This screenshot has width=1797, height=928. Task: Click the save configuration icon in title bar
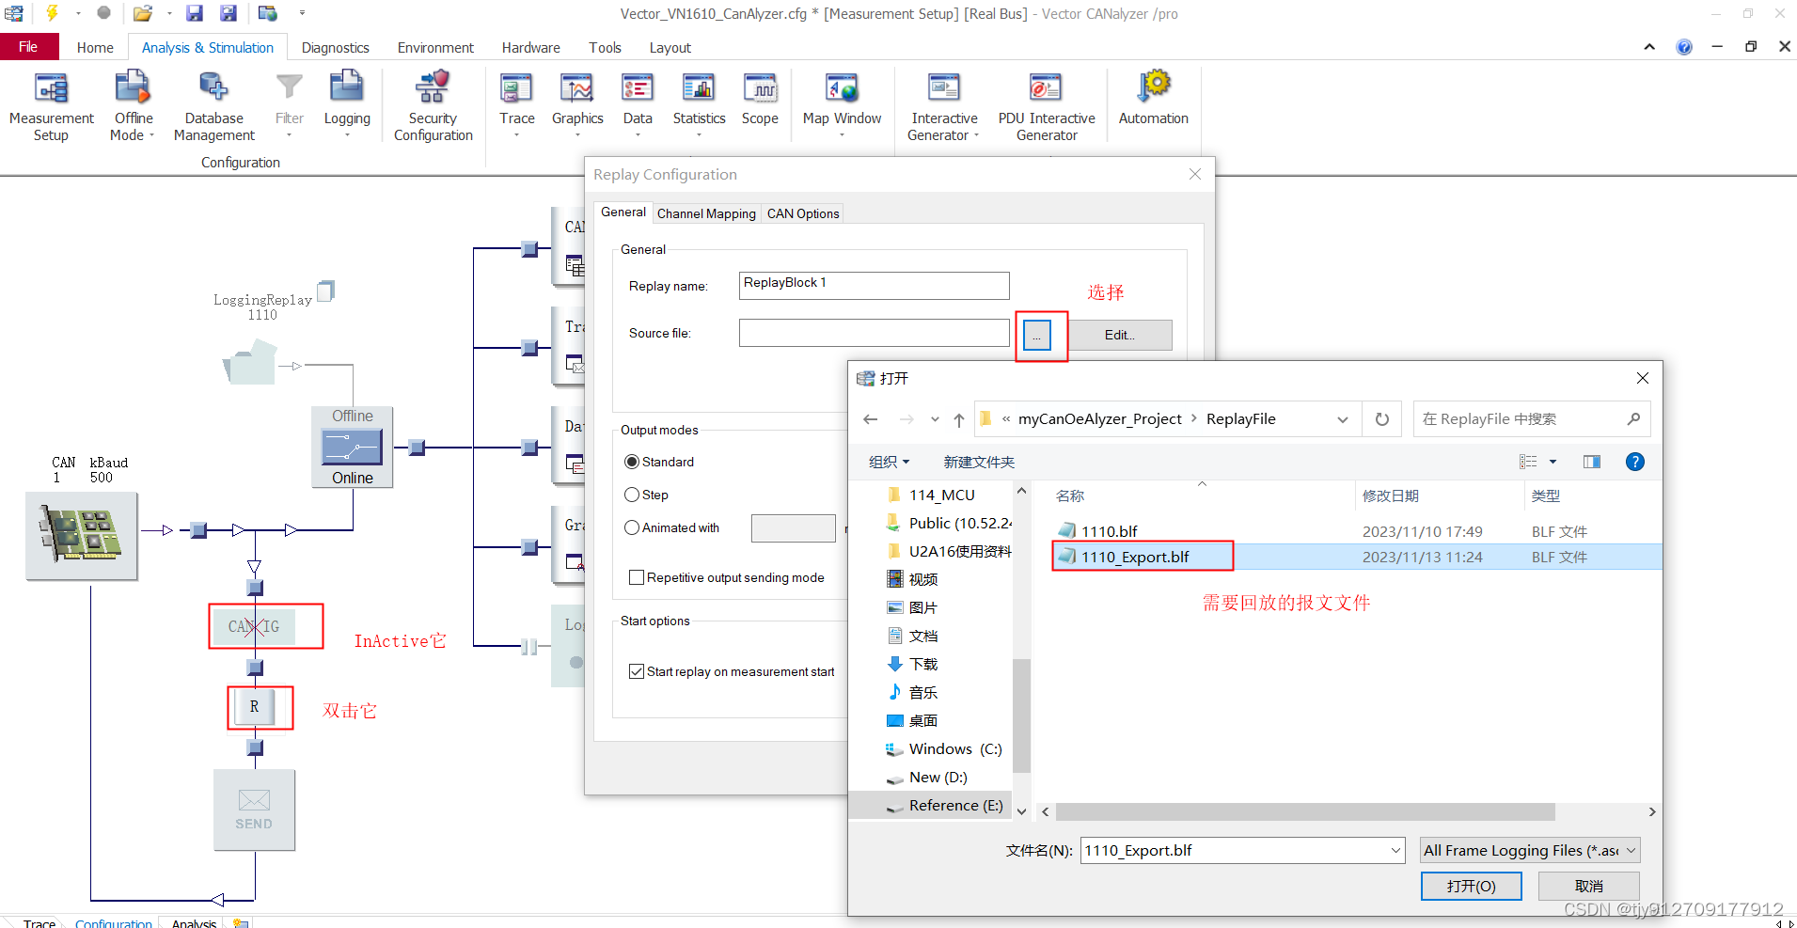[x=194, y=13]
